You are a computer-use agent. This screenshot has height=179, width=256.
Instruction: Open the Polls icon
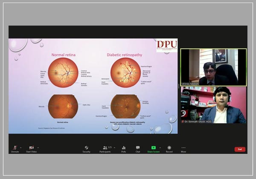[x=124, y=148]
